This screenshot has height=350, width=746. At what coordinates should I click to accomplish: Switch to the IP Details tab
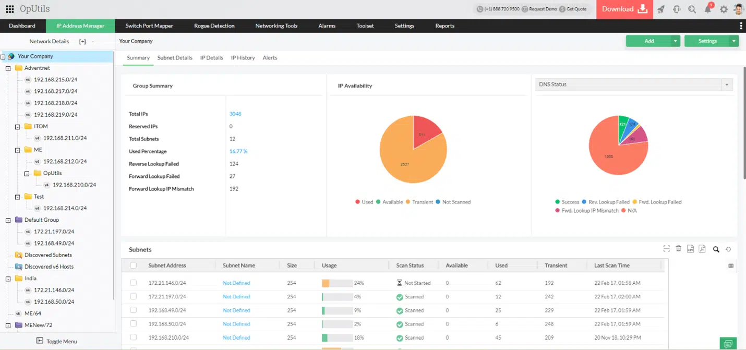212,58
